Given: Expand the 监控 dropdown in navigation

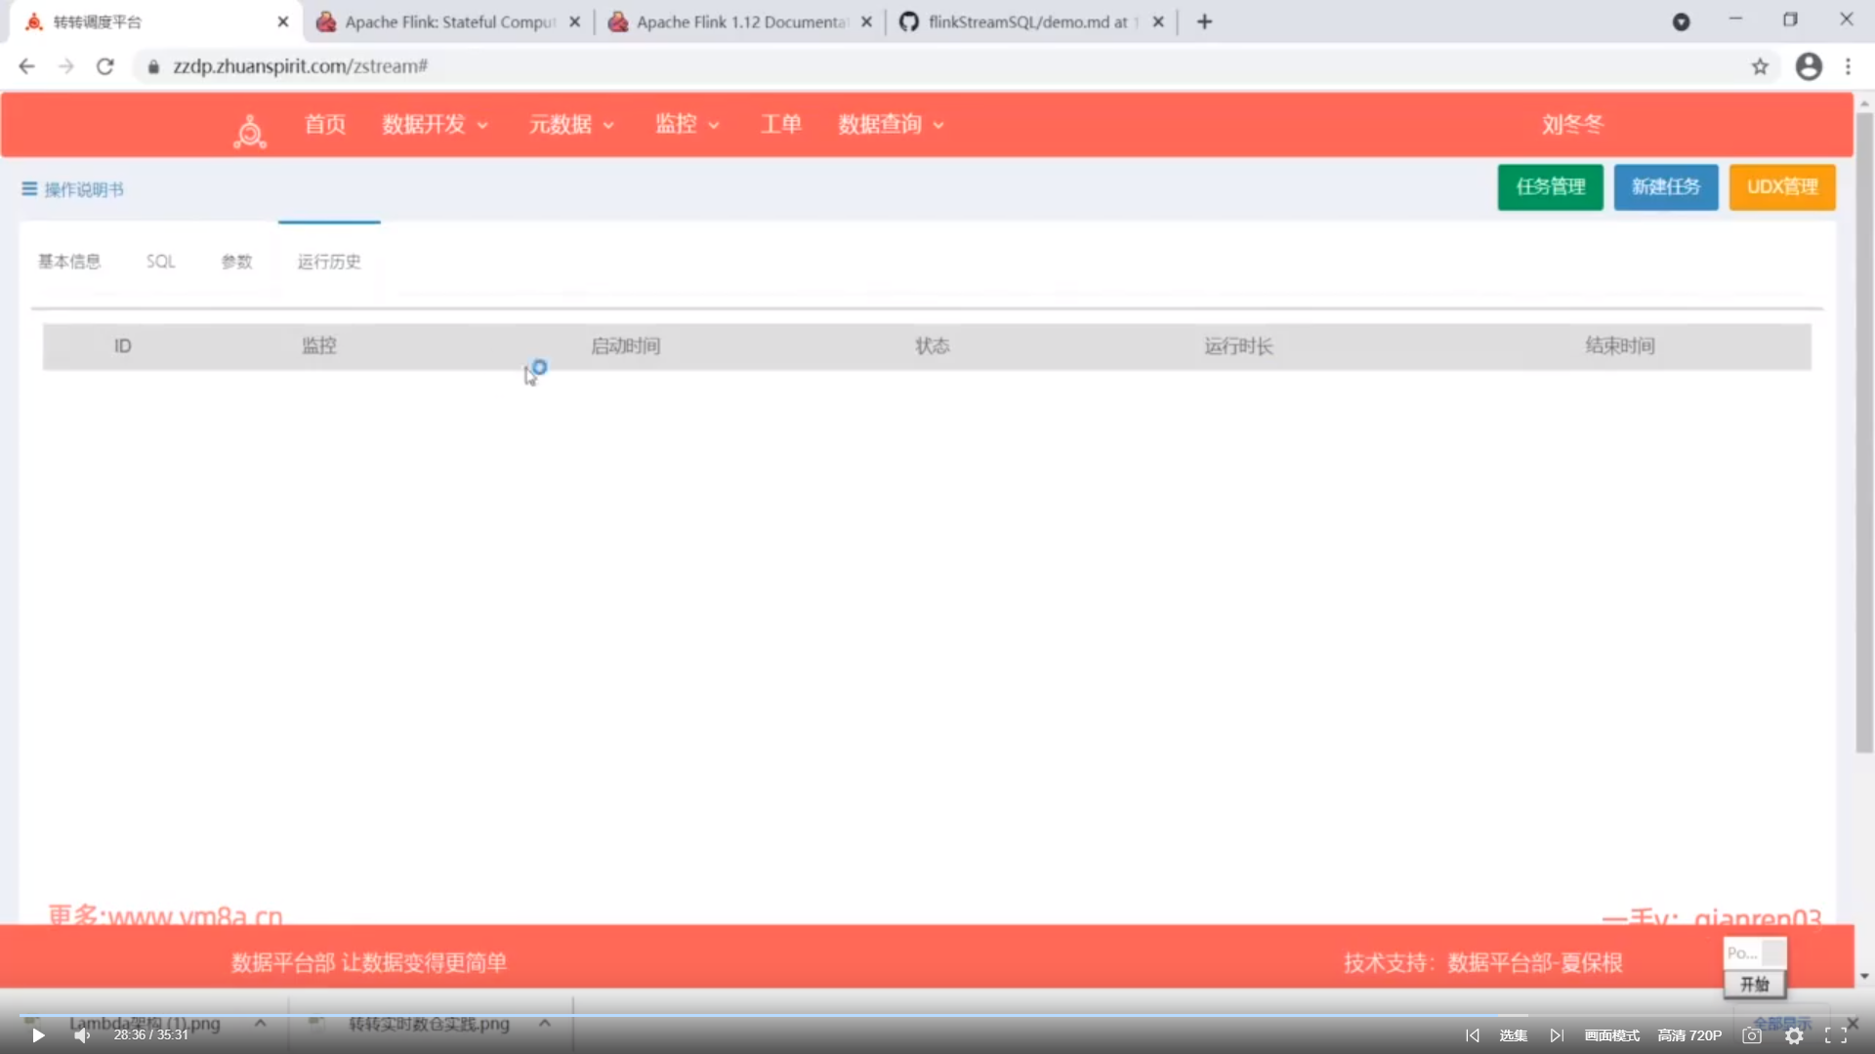Looking at the screenshot, I should coord(687,125).
